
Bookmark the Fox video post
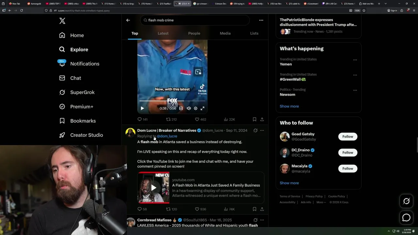254,119
